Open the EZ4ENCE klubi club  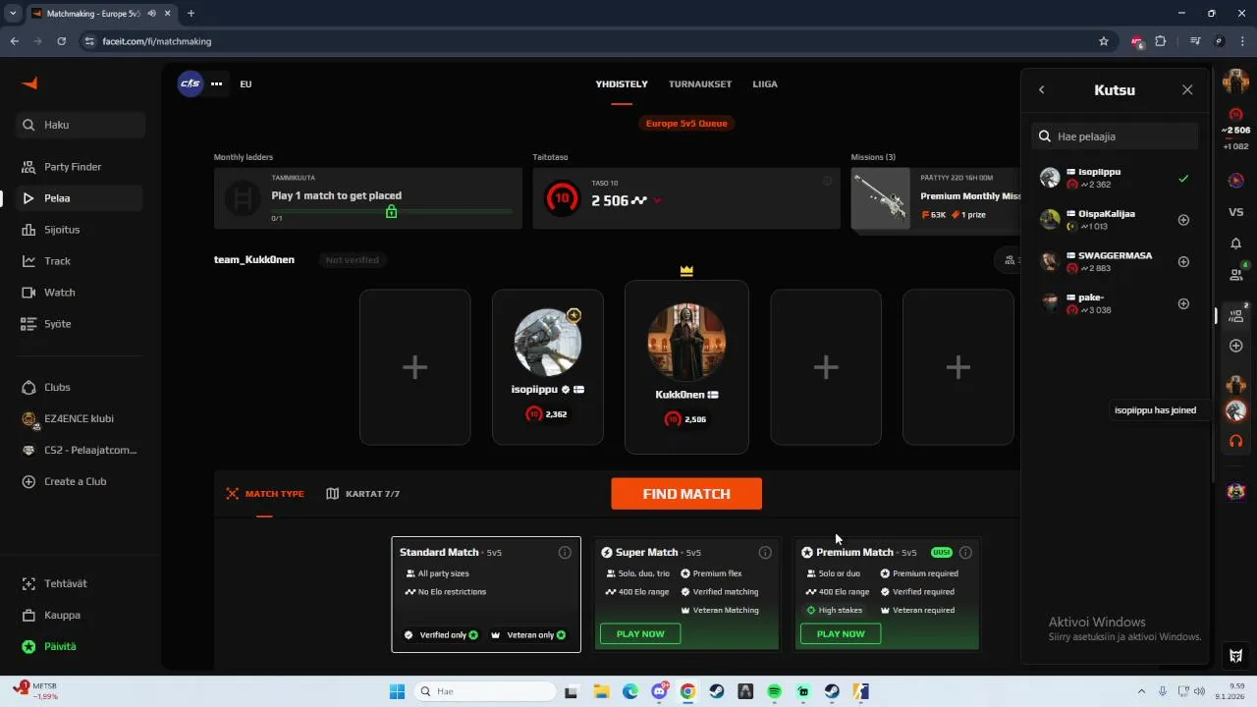79,418
